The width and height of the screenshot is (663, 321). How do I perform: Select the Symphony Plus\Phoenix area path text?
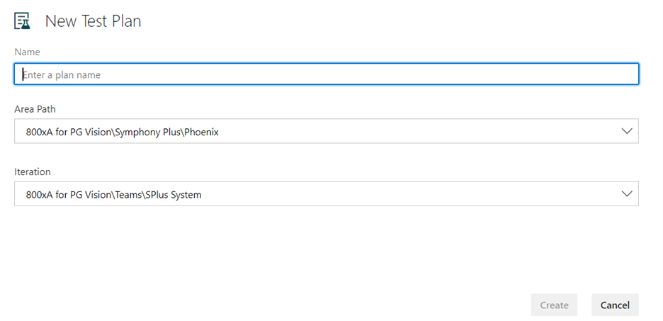click(166, 132)
